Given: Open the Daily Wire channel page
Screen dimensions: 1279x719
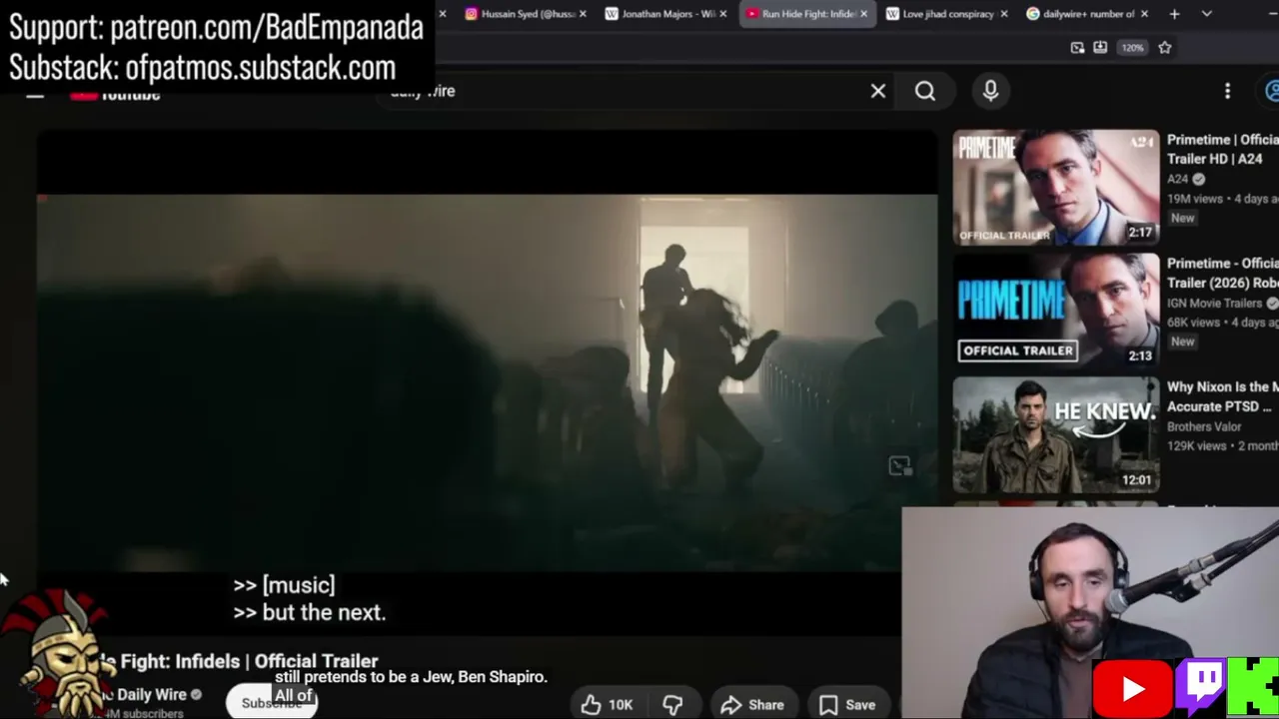Looking at the screenshot, I should coord(151,694).
